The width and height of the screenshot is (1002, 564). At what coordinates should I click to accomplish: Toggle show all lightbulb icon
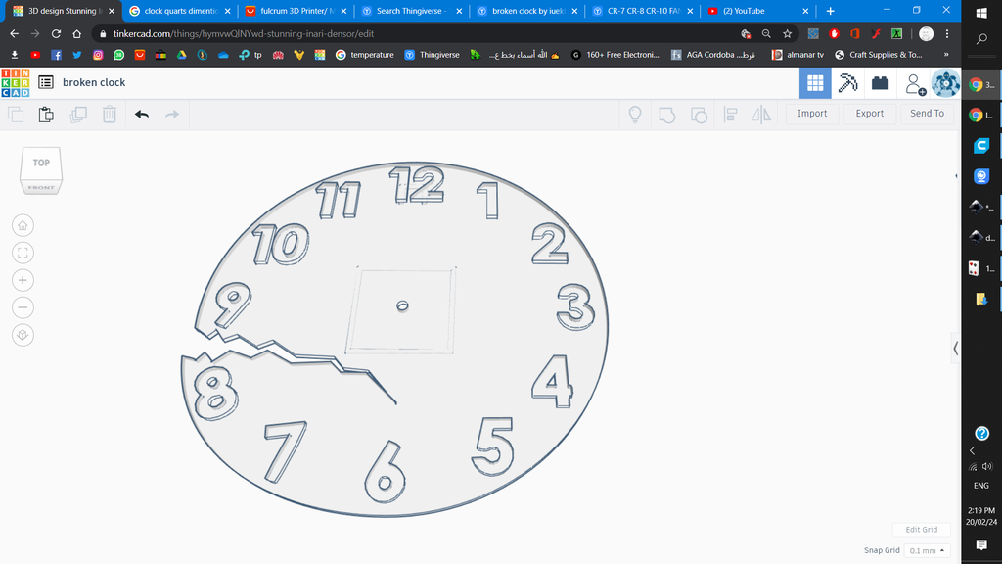634,115
